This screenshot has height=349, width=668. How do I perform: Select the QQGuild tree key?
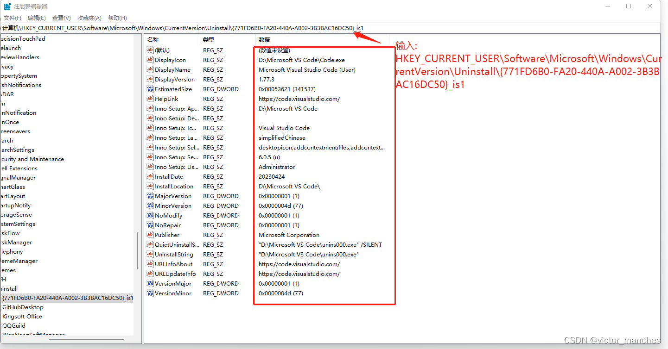pos(14,325)
